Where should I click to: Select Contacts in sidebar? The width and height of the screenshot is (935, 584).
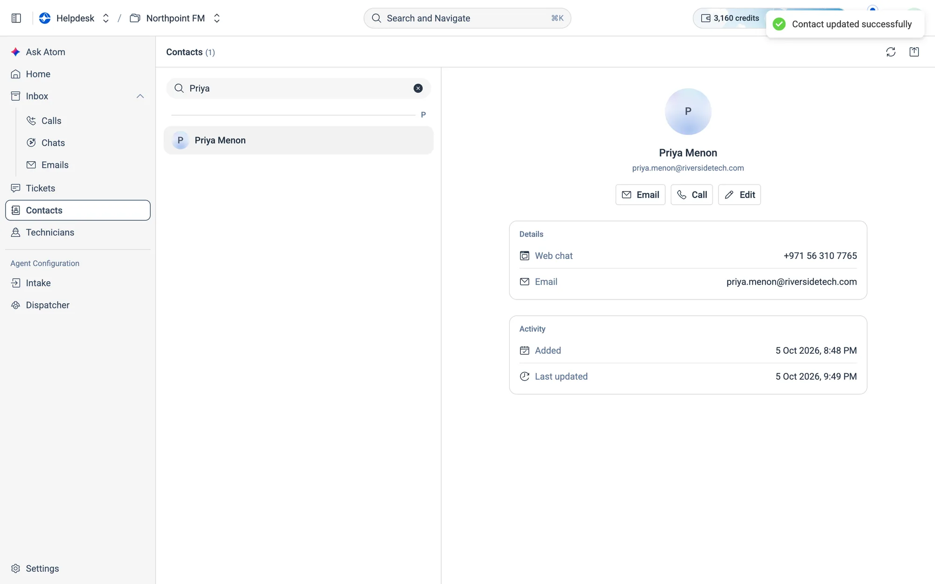click(78, 210)
